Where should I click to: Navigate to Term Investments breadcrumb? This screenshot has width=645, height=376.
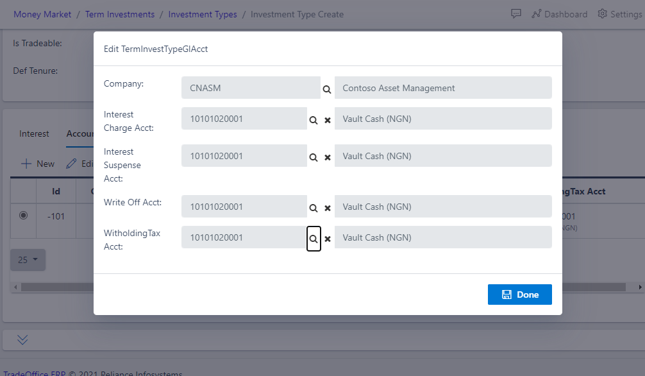pyautogui.click(x=119, y=13)
